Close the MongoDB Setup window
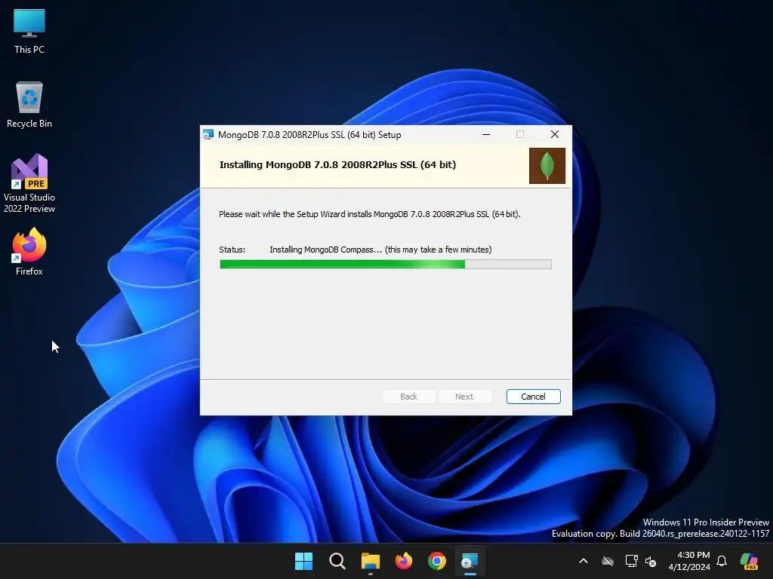 click(555, 134)
